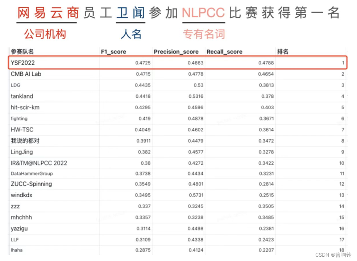Click the precision value 0.4663
The height and width of the screenshot is (261, 357).
(x=196, y=63)
